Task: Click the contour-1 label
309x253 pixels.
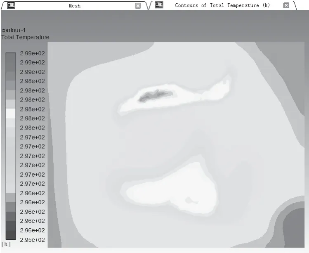Action: (x=13, y=30)
